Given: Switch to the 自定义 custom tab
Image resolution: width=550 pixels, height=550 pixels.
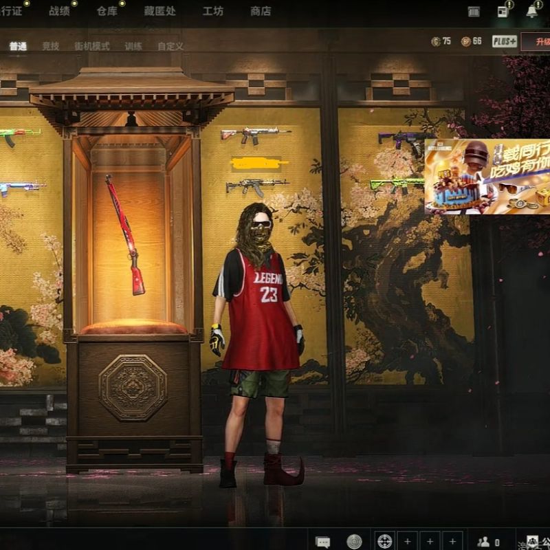Looking at the screenshot, I should coord(170,47).
